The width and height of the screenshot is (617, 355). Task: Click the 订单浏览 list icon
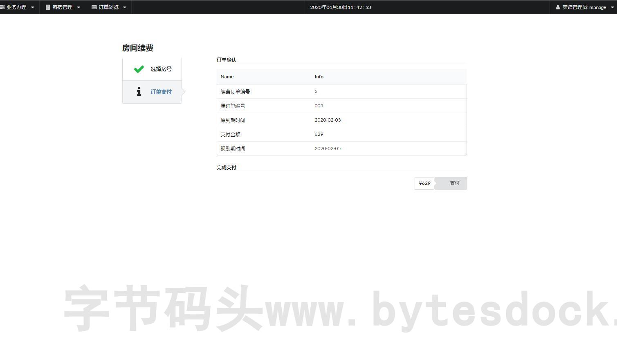tap(94, 7)
